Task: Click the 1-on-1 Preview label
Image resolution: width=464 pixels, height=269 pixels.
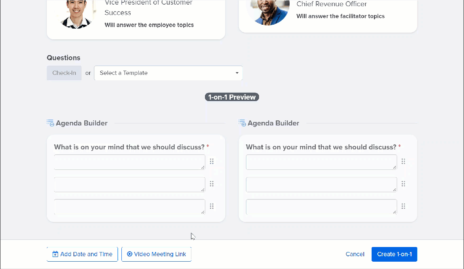Action: tap(232, 97)
